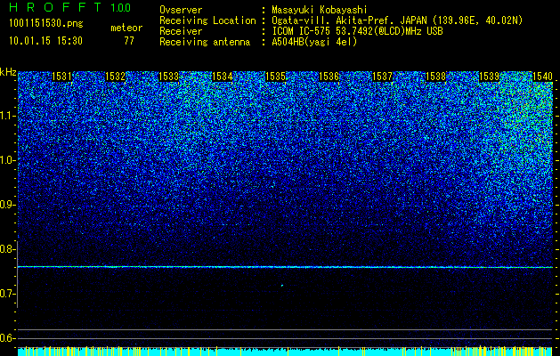Viewport: 560px width, 356px height.
Task: Click the 1539 time marker
Action: [x=489, y=77]
